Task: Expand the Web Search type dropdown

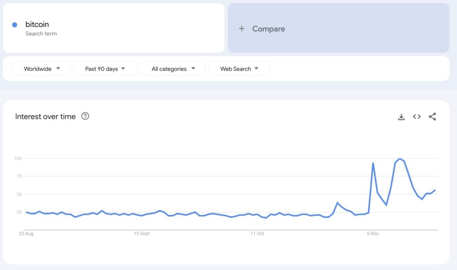Action: tap(239, 69)
